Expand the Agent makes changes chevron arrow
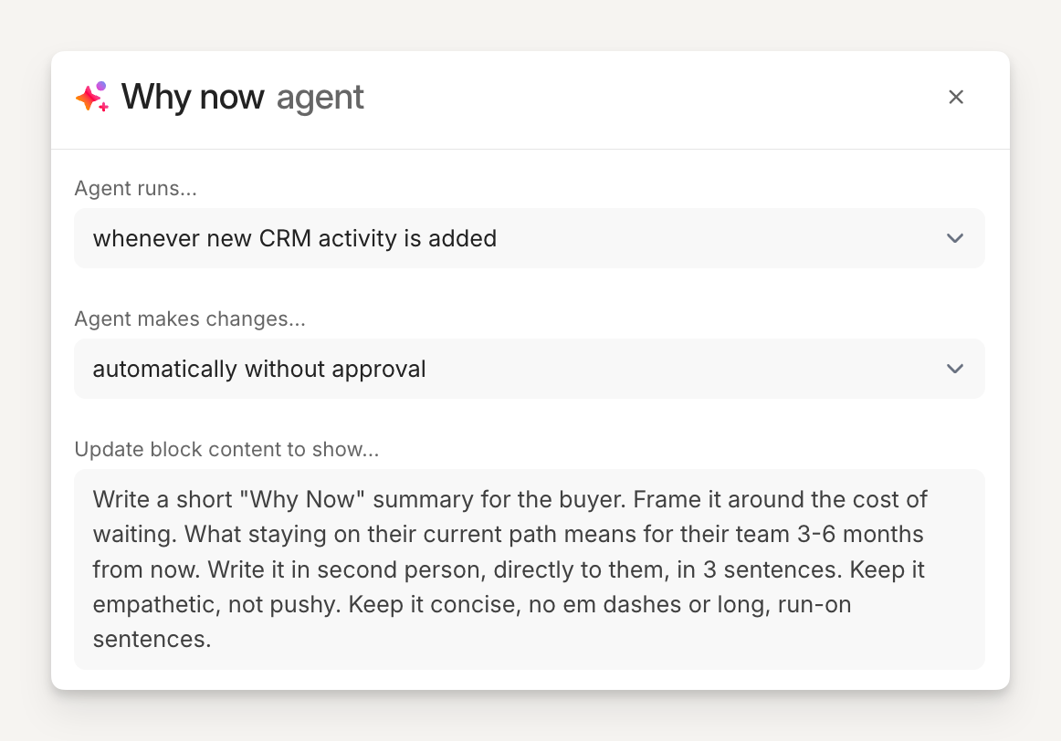The image size is (1061, 741). point(955,369)
